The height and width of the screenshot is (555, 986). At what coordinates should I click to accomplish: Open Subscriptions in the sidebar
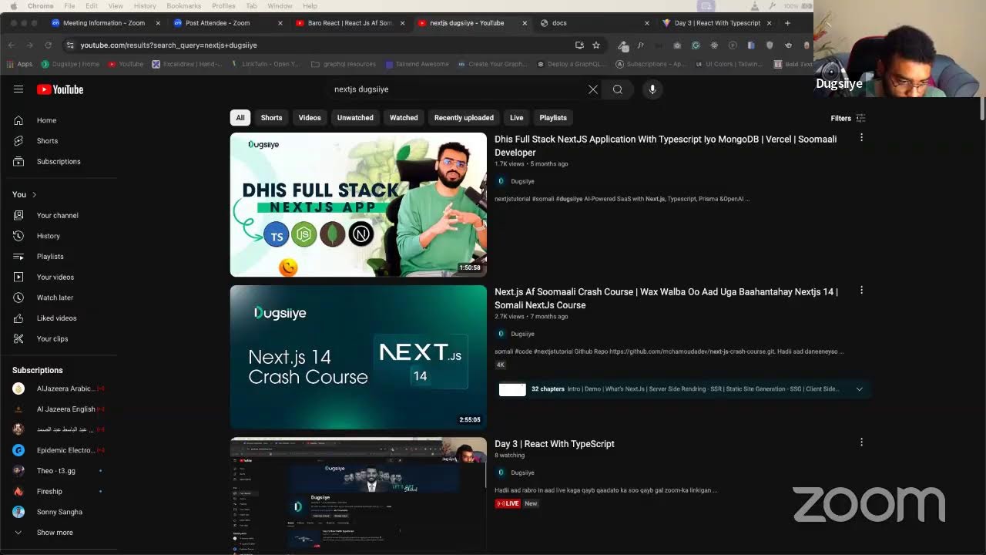click(x=59, y=162)
